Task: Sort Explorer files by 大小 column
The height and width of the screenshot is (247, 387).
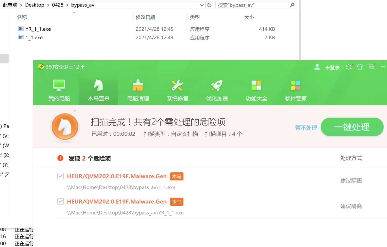Action: (x=249, y=17)
